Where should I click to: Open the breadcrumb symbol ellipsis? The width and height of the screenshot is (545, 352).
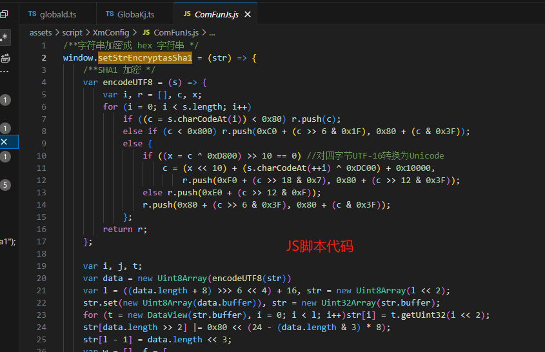[x=212, y=33]
